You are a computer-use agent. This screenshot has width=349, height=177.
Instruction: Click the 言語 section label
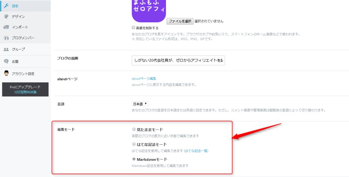[61, 104]
